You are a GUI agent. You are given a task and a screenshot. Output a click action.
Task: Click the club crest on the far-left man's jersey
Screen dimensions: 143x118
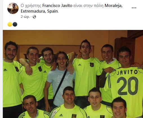coord(17,69)
